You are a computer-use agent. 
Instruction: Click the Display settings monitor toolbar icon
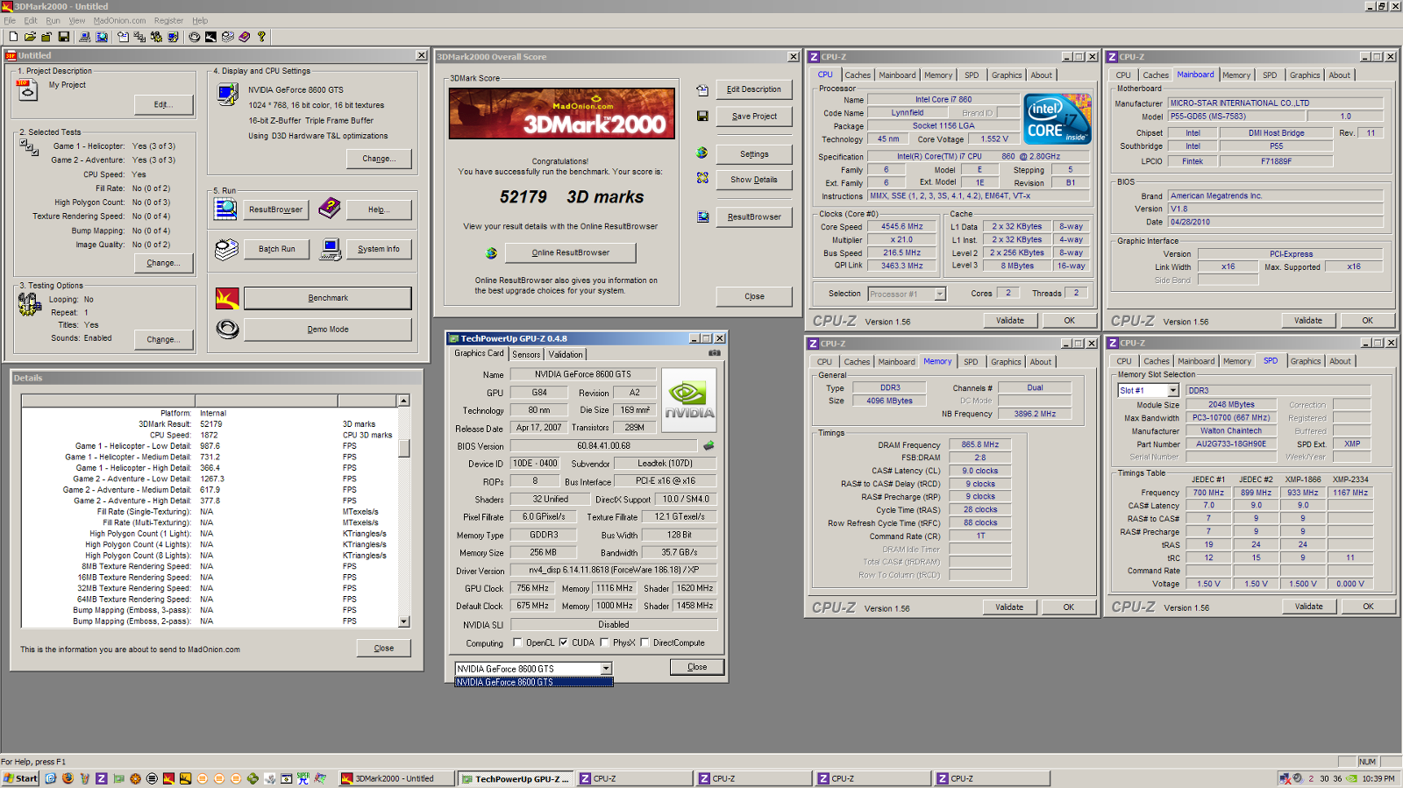coord(173,37)
